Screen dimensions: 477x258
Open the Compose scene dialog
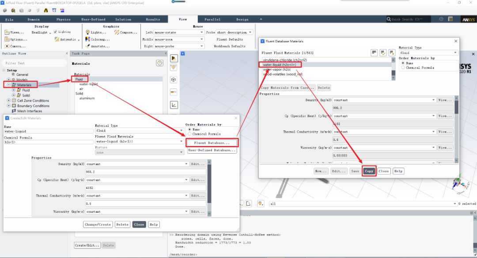point(125,32)
